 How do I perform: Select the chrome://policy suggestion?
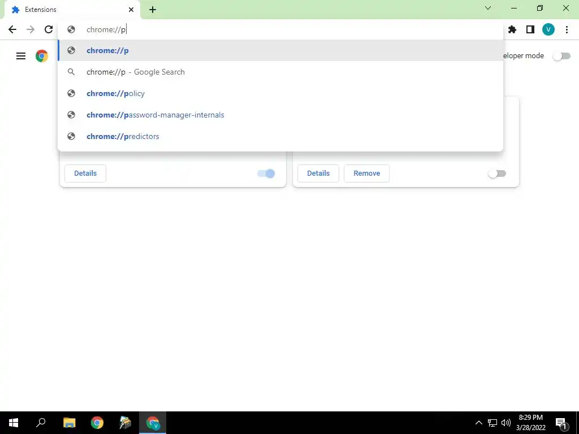click(280, 93)
